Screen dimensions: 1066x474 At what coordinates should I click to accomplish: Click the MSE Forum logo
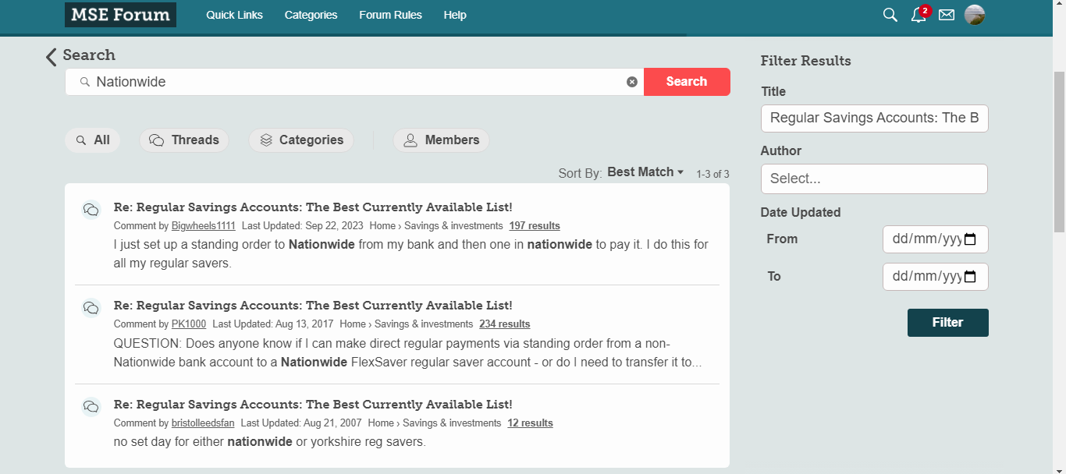(x=120, y=15)
